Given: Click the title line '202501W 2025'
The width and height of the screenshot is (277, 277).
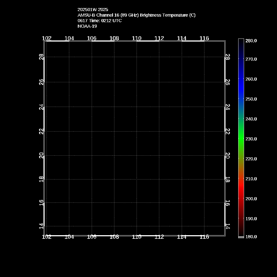Looking at the screenshot, I should click(x=93, y=9).
